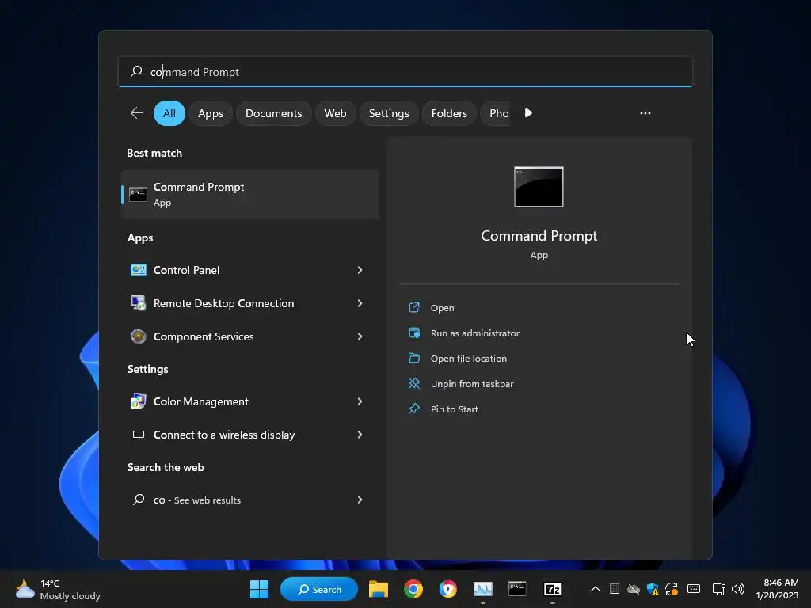The height and width of the screenshot is (608, 811).
Task: Expand Color Management chevron
Action: [360, 401]
